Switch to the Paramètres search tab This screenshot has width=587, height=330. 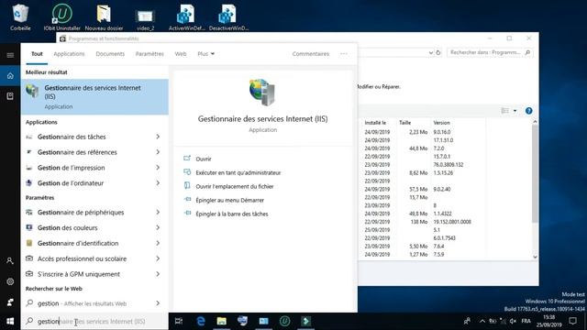[x=150, y=54]
